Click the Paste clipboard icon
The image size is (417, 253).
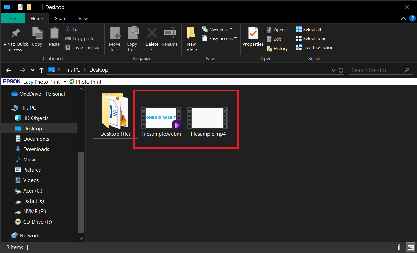[x=54, y=34]
